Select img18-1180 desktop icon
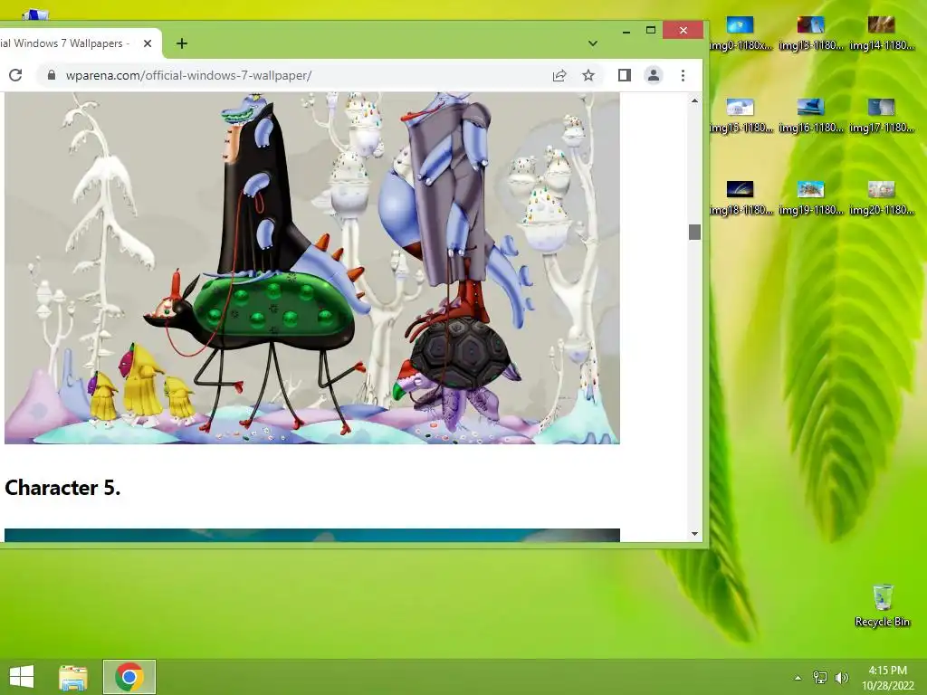The image size is (927, 695). pos(741,198)
